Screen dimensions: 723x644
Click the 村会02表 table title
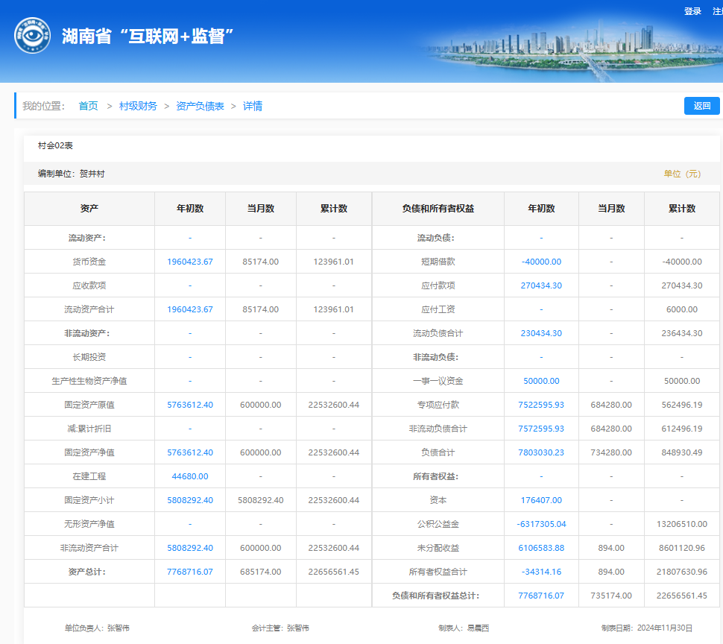coord(55,145)
